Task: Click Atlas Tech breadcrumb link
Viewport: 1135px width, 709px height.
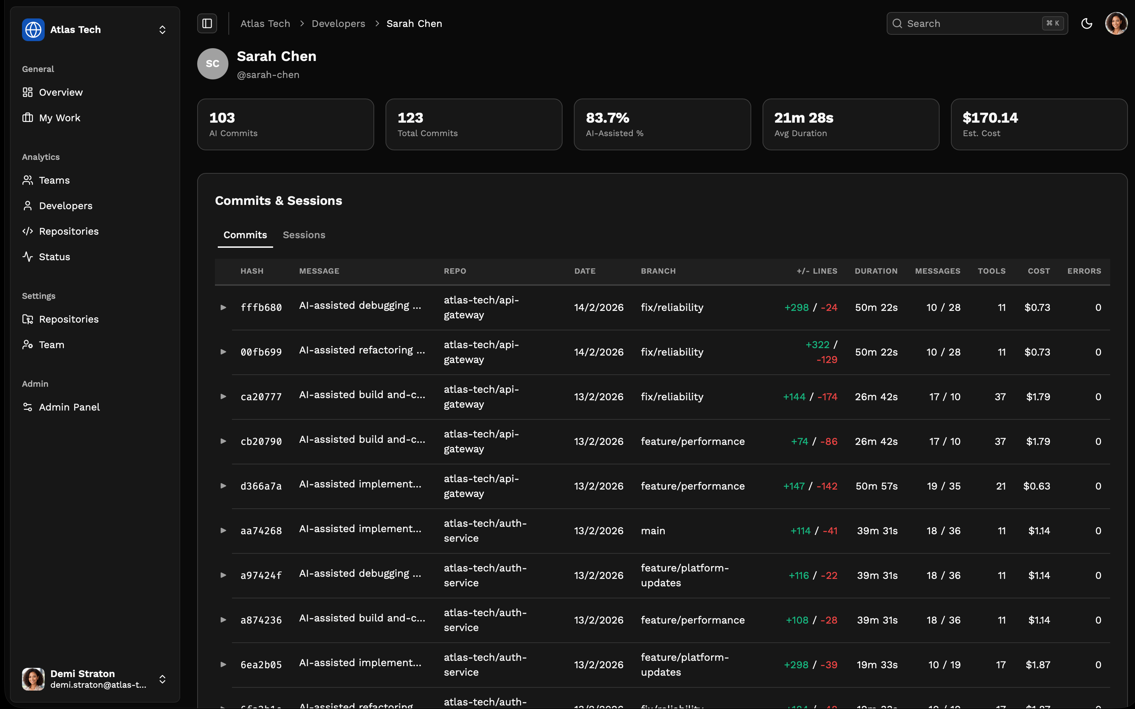Action: 265,23
